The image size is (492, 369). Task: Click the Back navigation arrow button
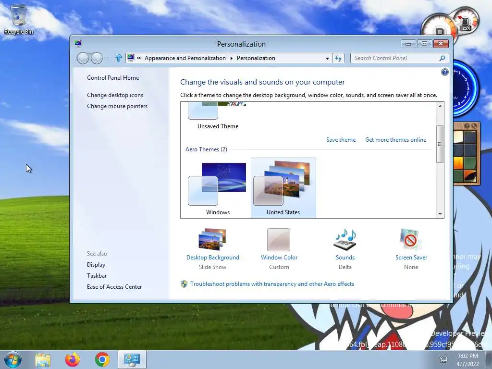click(83, 58)
